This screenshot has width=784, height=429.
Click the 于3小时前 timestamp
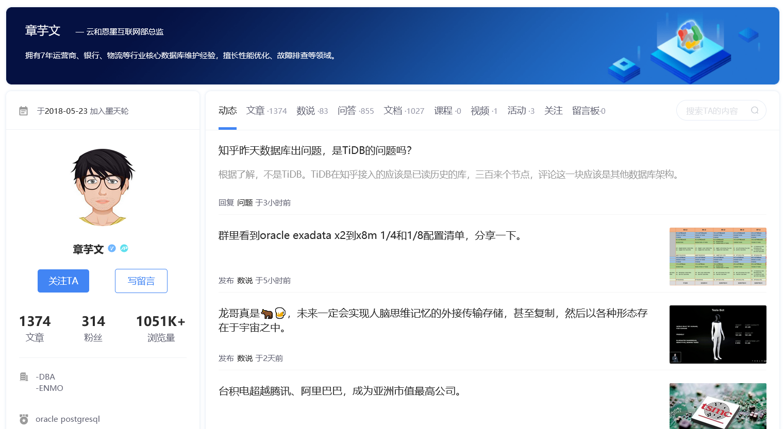point(273,203)
